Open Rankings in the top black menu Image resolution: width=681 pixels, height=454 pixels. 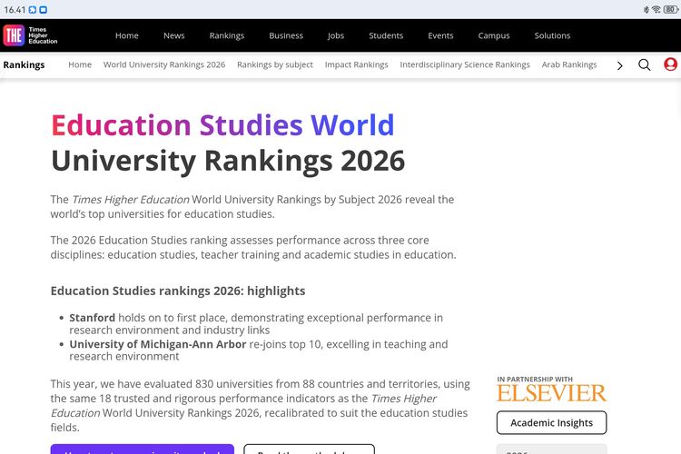tap(227, 35)
